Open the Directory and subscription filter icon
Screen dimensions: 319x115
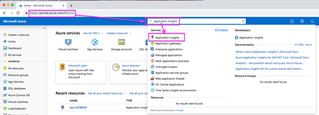[302, 21]
